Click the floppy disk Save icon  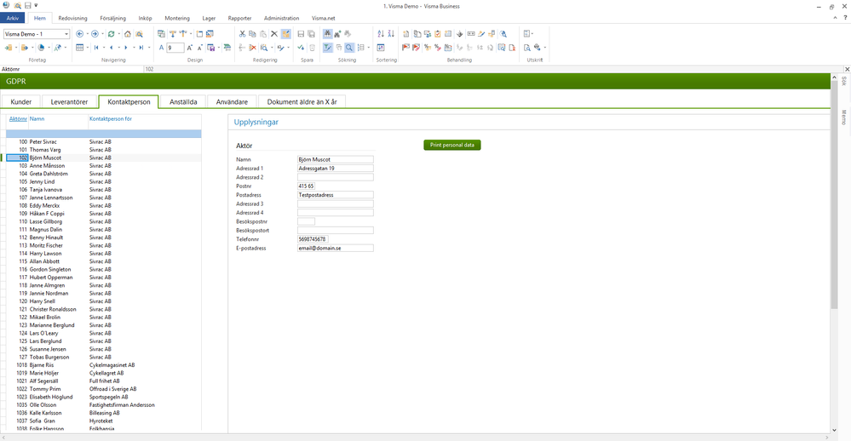[301, 34]
